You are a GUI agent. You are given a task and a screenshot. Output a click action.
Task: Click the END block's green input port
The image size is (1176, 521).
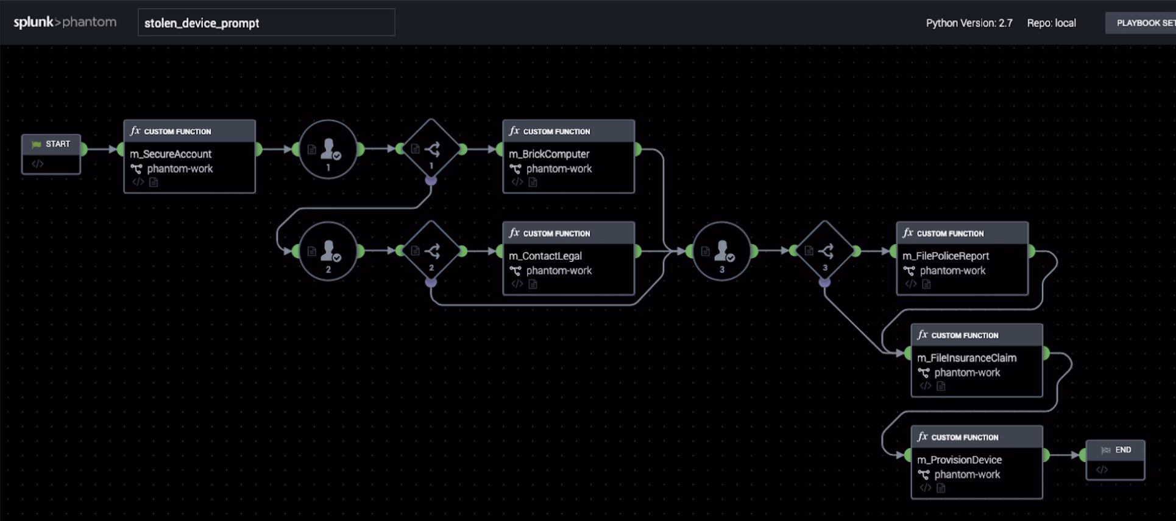point(1083,455)
